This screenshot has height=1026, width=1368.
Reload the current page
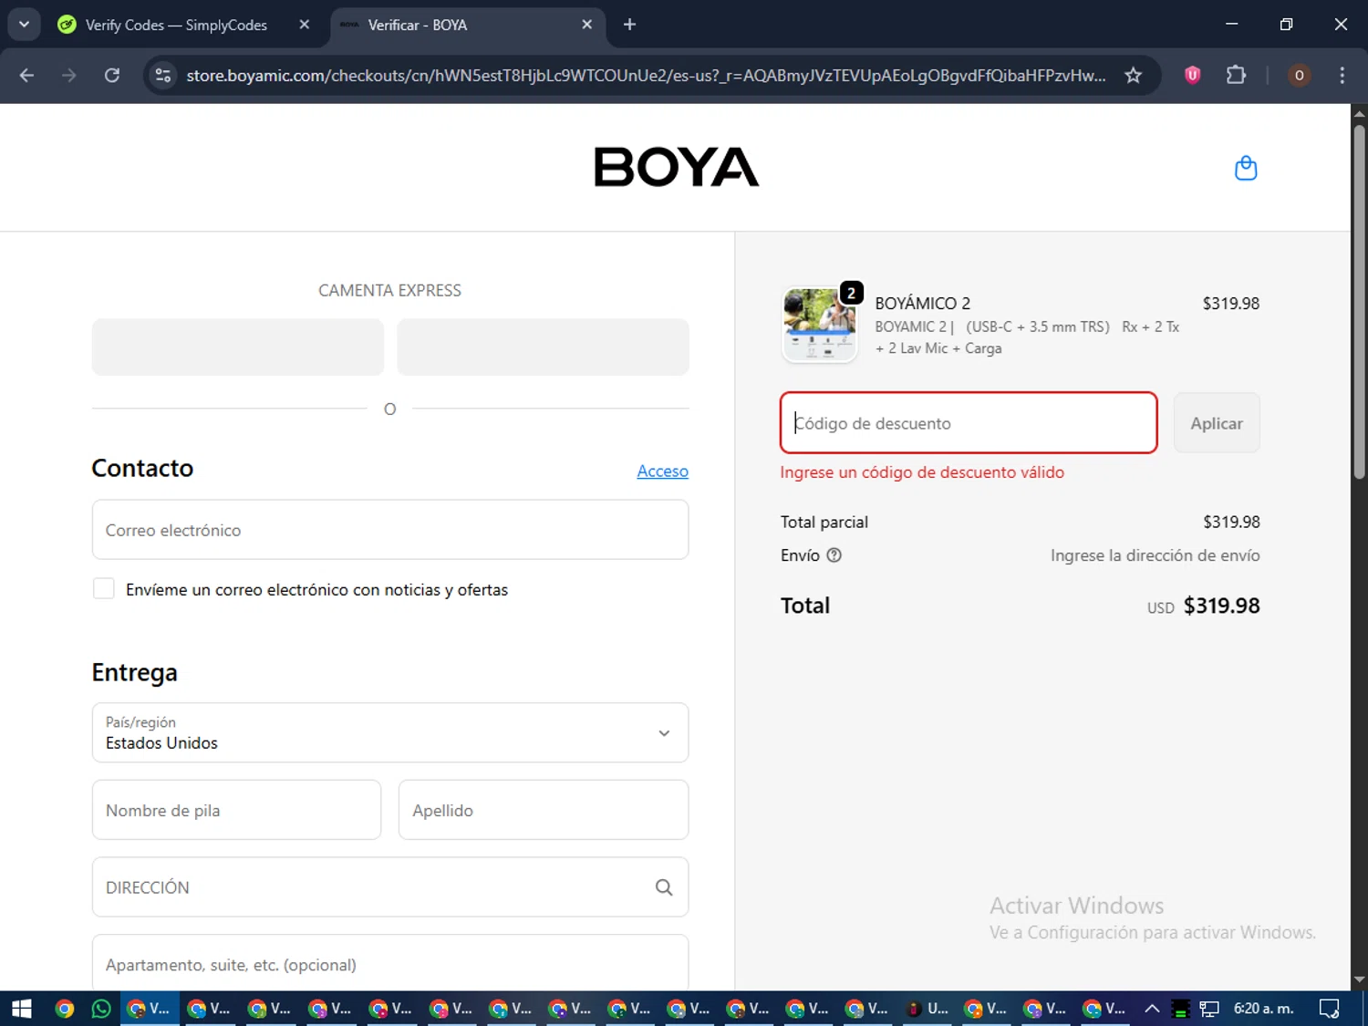pyautogui.click(x=112, y=75)
